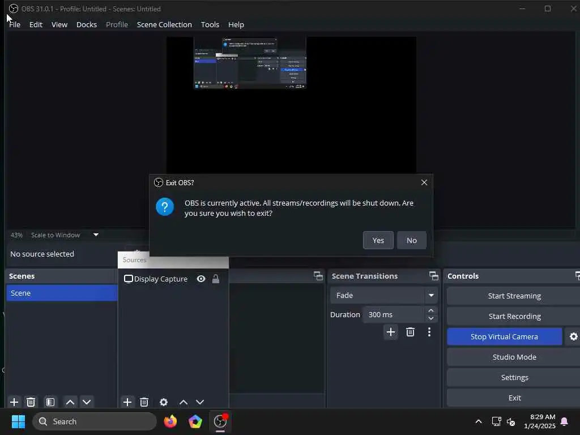This screenshot has height=435, width=580.
Task: Open transition properties three-dot menu
Action: tap(429, 332)
